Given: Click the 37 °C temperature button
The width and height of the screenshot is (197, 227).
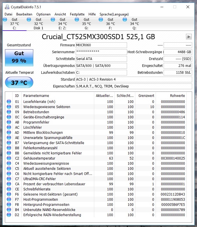Looking at the screenshot, I should click(x=19, y=82).
